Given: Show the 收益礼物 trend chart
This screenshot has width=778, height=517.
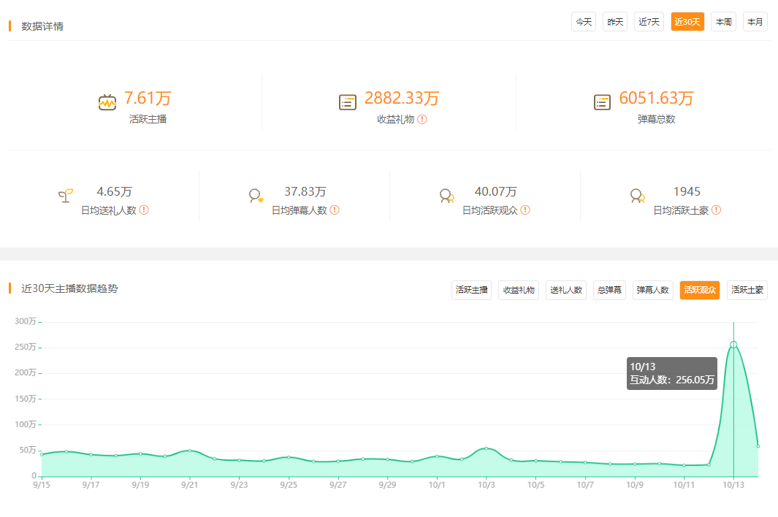Looking at the screenshot, I should coord(519,290).
